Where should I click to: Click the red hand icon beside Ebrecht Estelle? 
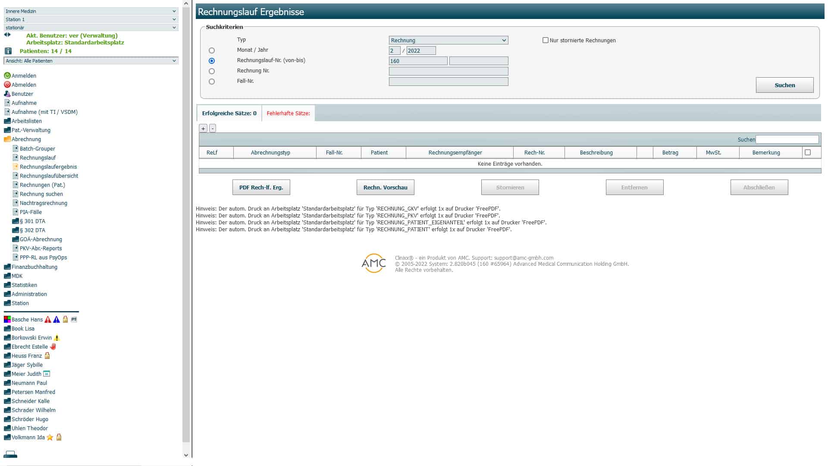[x=53, y=347]
